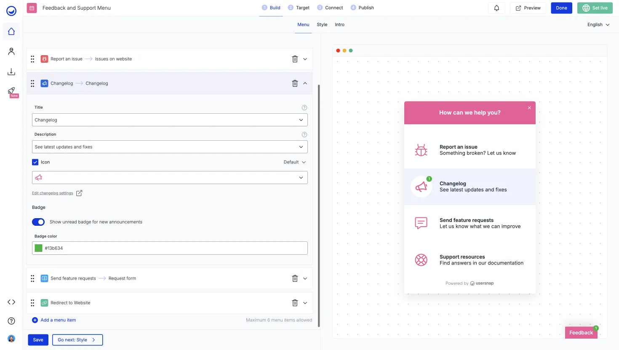Viewport: 619px width, 350px height.
Task: Uncheck the Icon checkbox
Action: pos(35,162)
